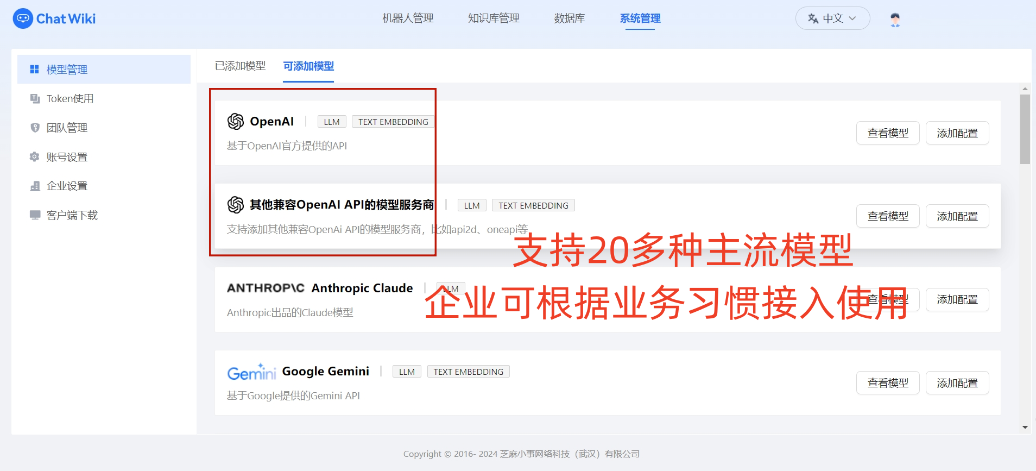Viewport: 1036px width, 471px height.
Task: Click the Gemini logo icon
Action: click(251, 372)
